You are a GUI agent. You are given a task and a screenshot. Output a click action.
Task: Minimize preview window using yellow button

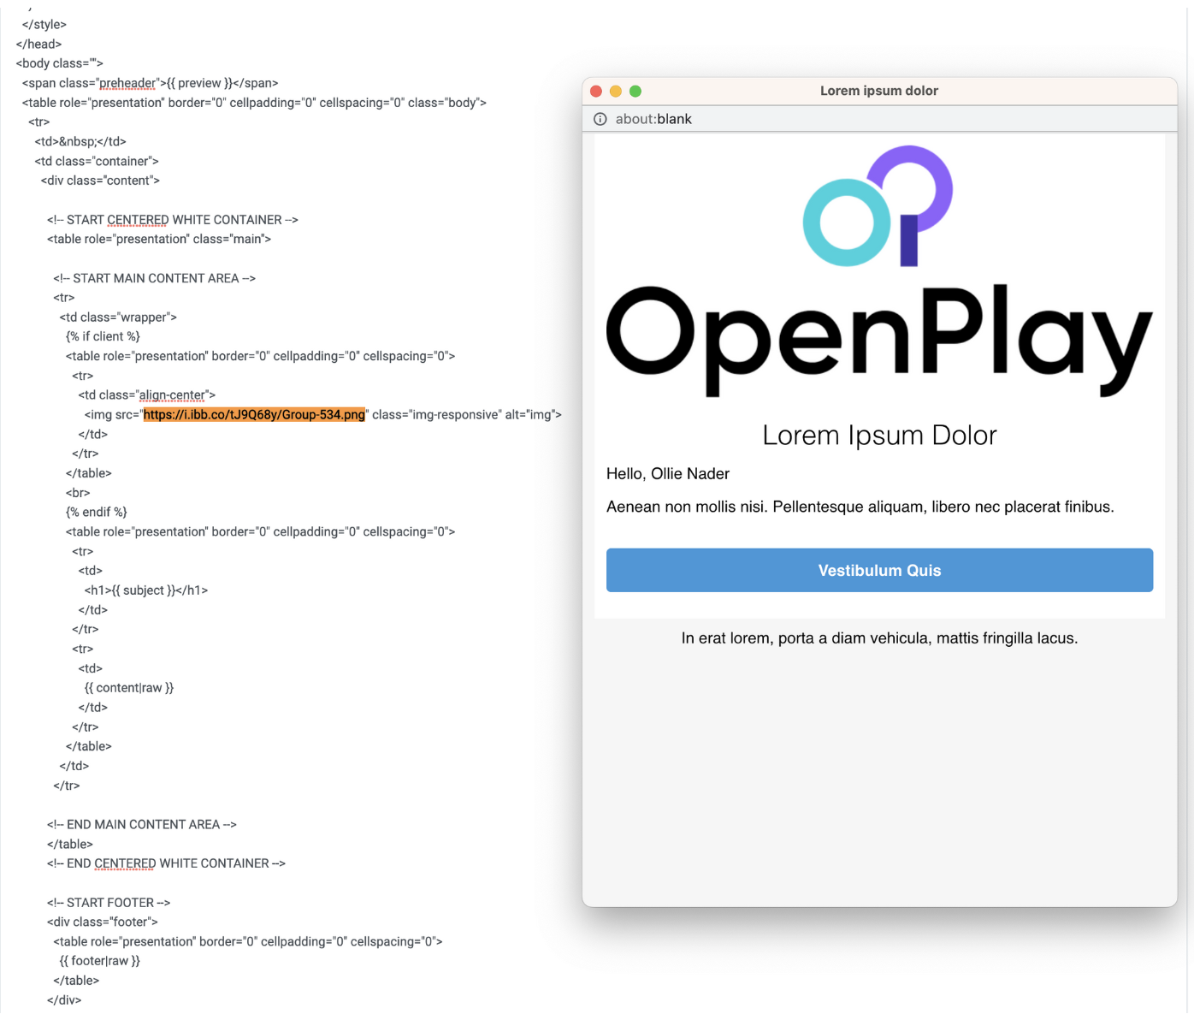[x=616, y=92]
